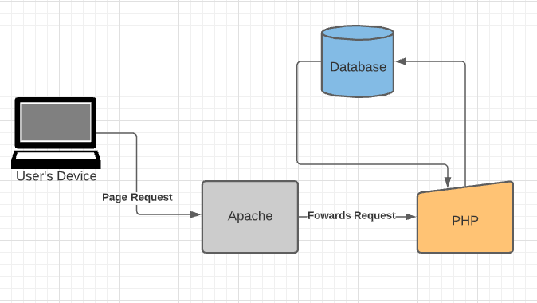Click the downward arrowhead above PHP
The image size is (537, 303).
tap(448, 182)
